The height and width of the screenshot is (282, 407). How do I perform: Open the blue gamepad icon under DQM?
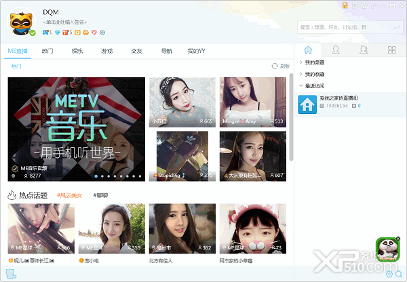[x=46, y=33]
